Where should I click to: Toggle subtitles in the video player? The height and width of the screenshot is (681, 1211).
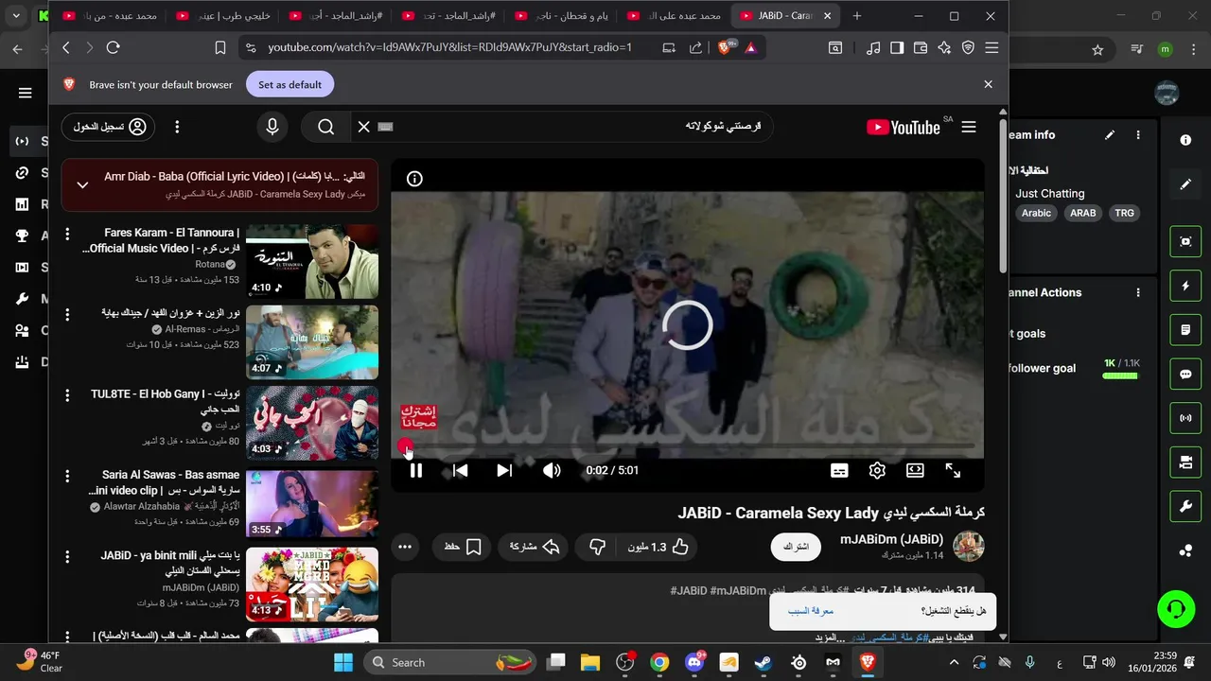click(839, 470)
